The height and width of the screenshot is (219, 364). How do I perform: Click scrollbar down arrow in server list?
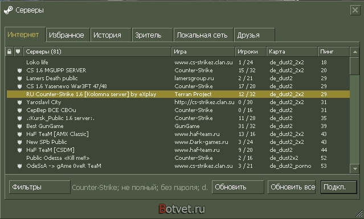355,169
